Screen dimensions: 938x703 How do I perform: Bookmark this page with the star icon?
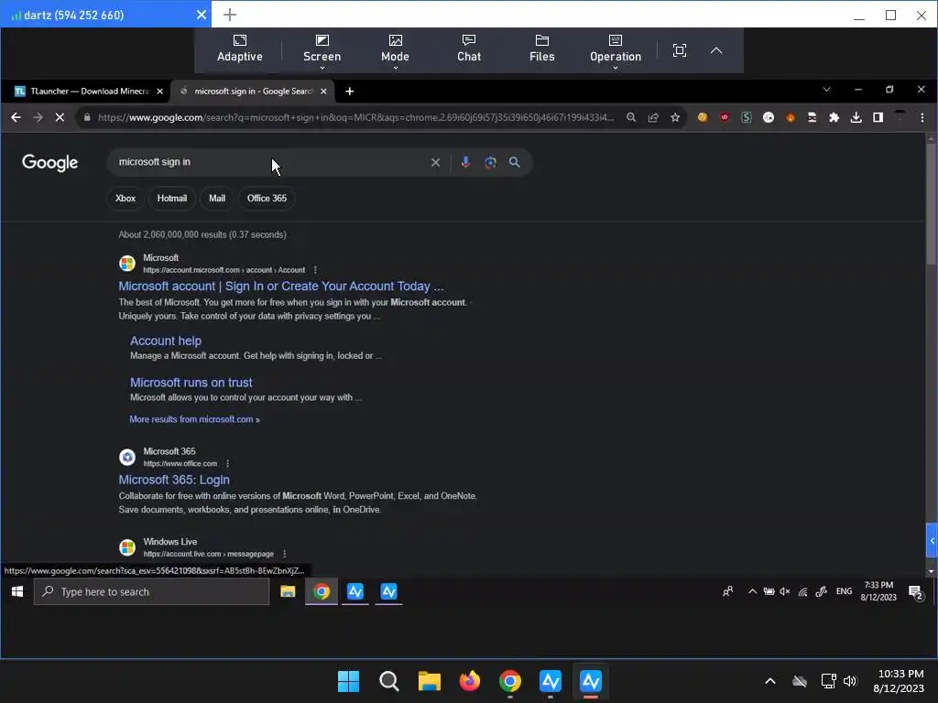click(675, 118)
